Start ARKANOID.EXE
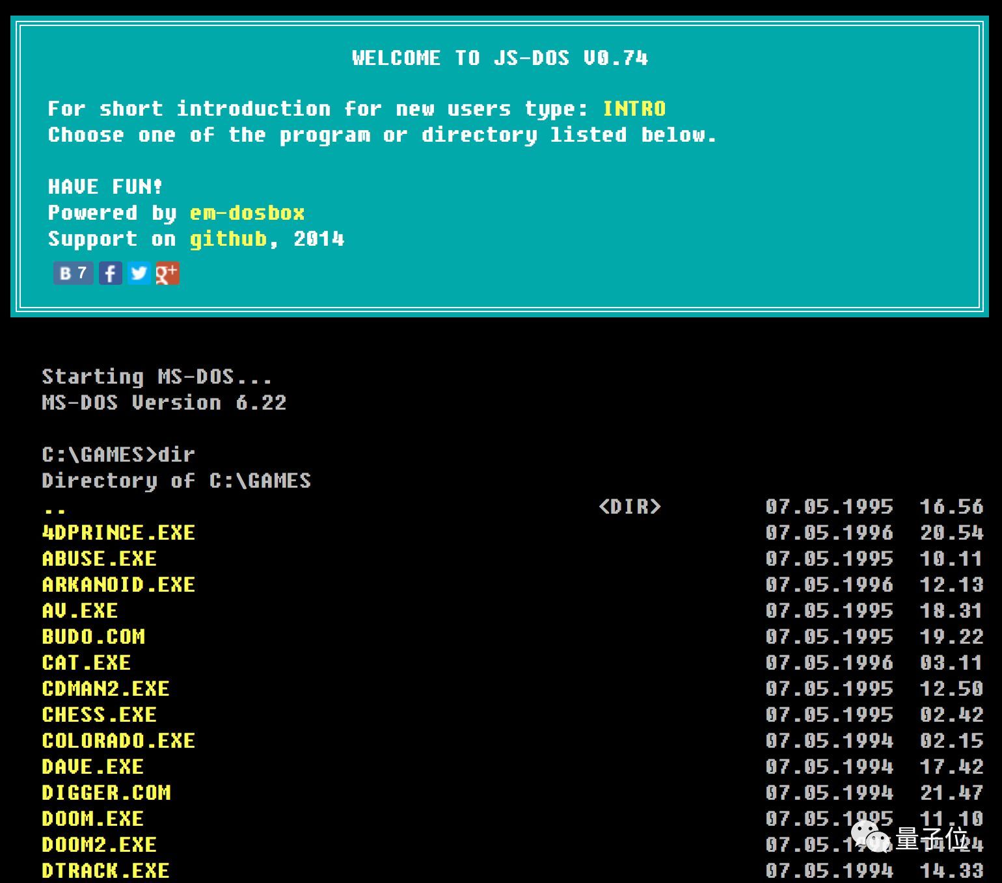This screenshot has height=883, width=1002. (x=118, y=585)
